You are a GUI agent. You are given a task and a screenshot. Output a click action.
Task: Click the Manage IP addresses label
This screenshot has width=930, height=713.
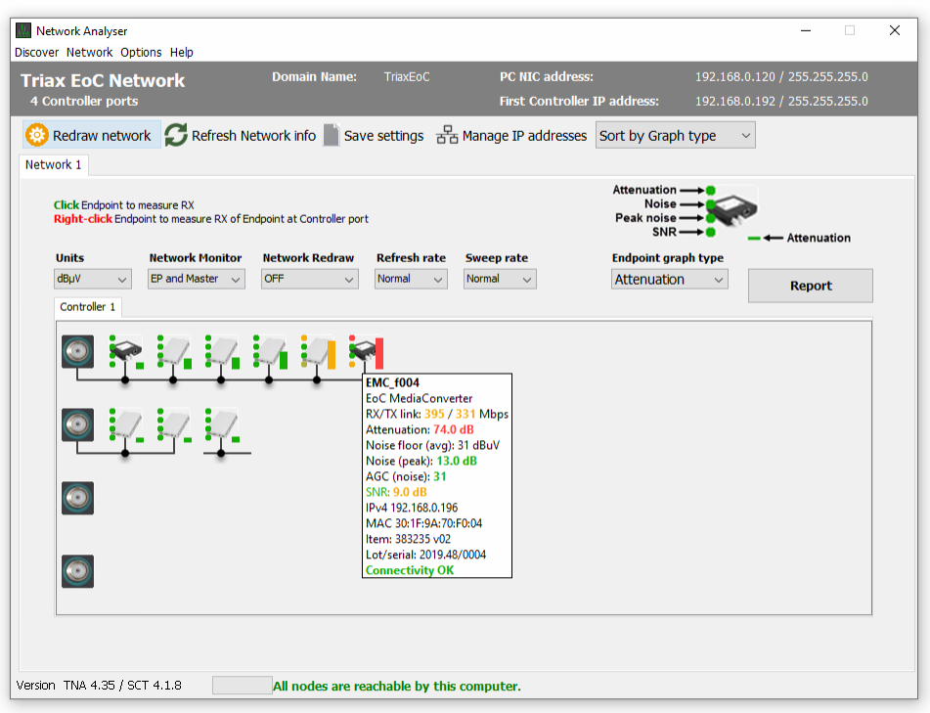(524, 136)
